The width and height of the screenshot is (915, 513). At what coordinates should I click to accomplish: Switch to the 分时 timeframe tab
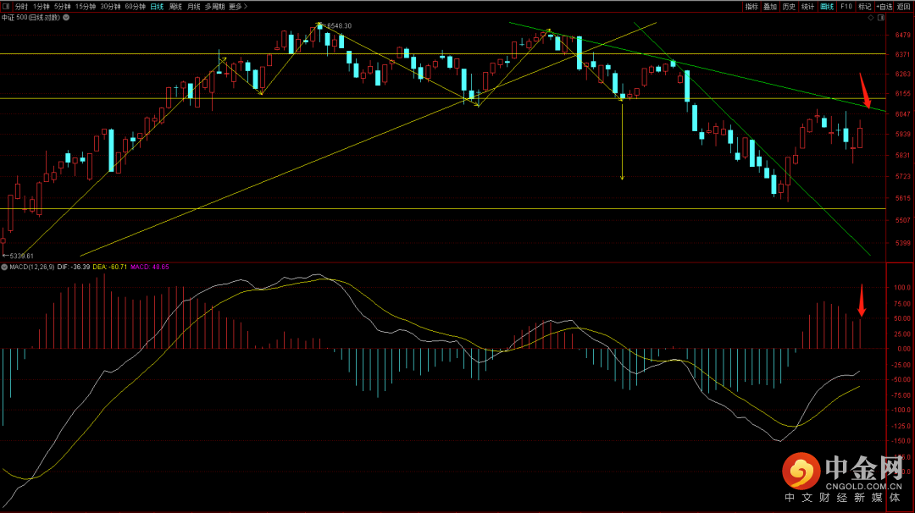(x=21, y=6)
